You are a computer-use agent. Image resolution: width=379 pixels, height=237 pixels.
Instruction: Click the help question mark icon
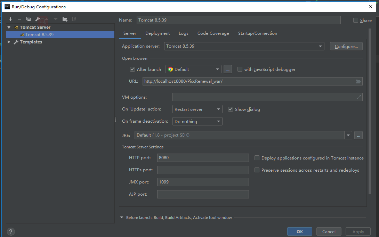click(11, 231)
